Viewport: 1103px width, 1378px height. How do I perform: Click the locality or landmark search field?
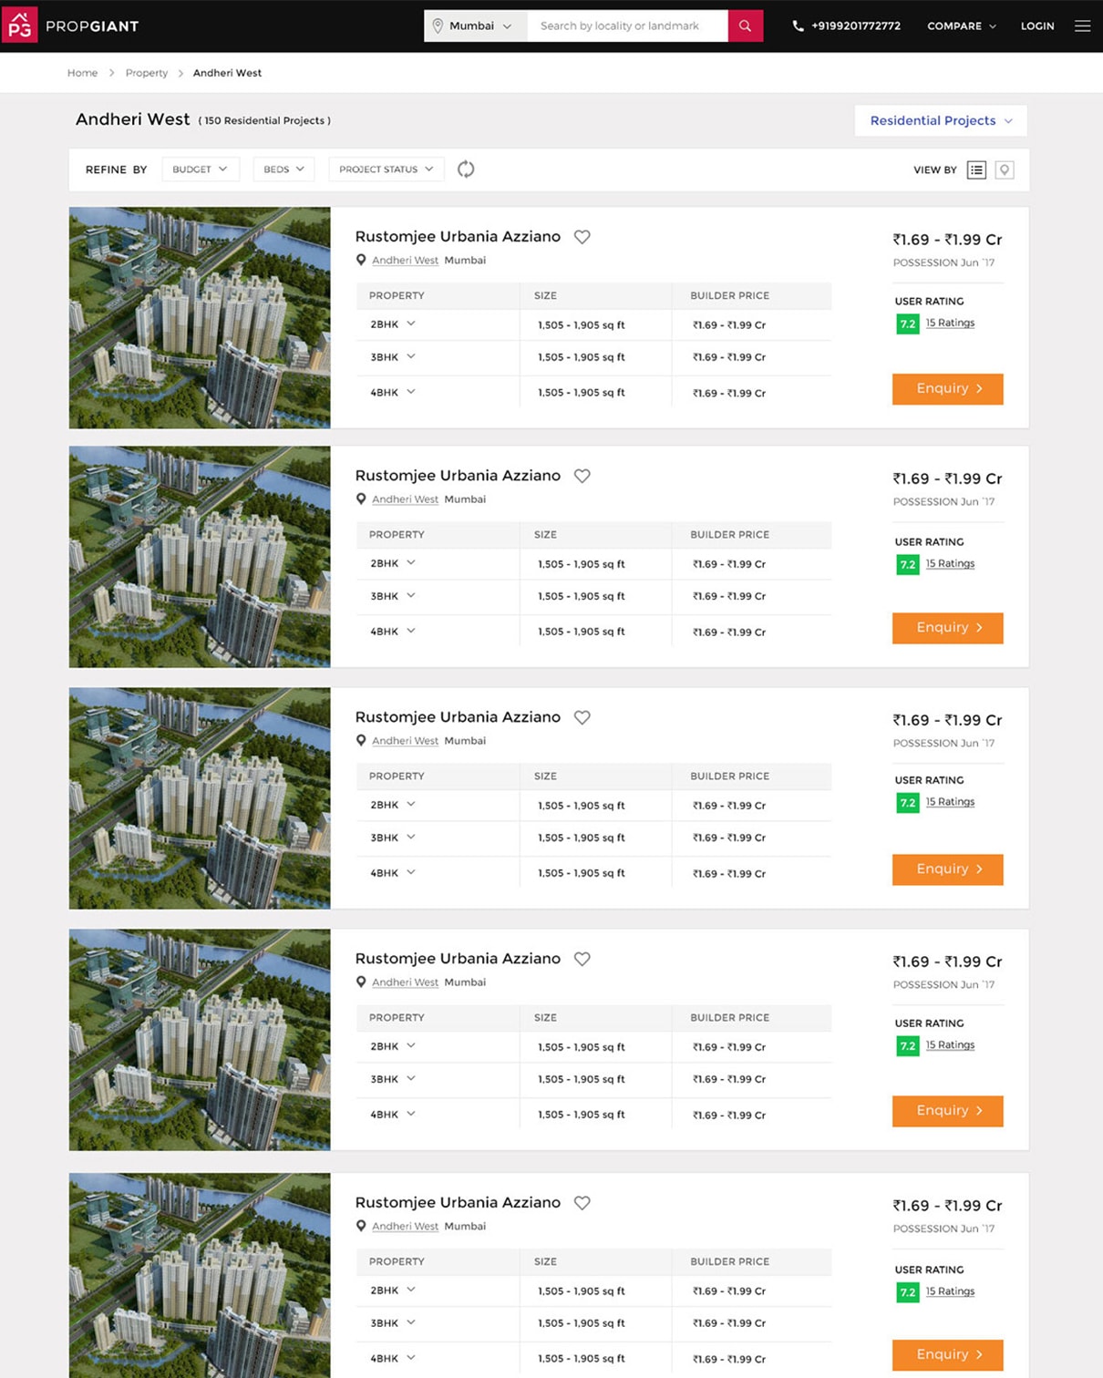tap(627, 26)
